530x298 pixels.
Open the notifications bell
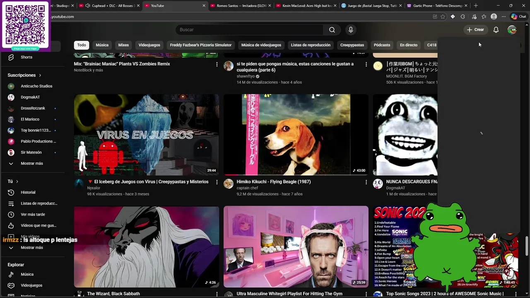tap(496, 30)
